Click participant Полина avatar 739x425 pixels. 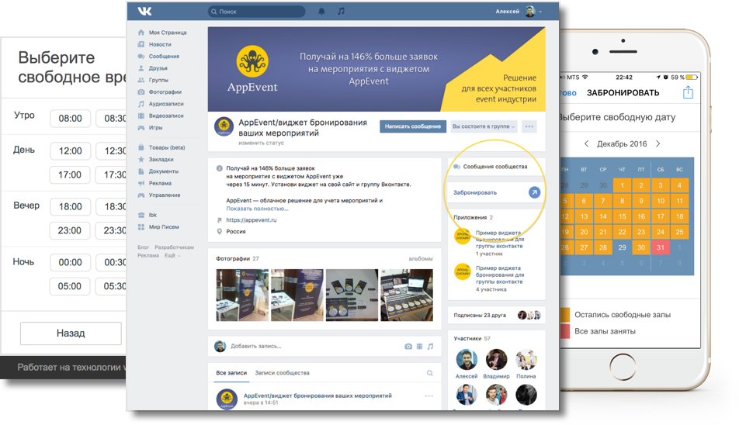pos(526,360)
